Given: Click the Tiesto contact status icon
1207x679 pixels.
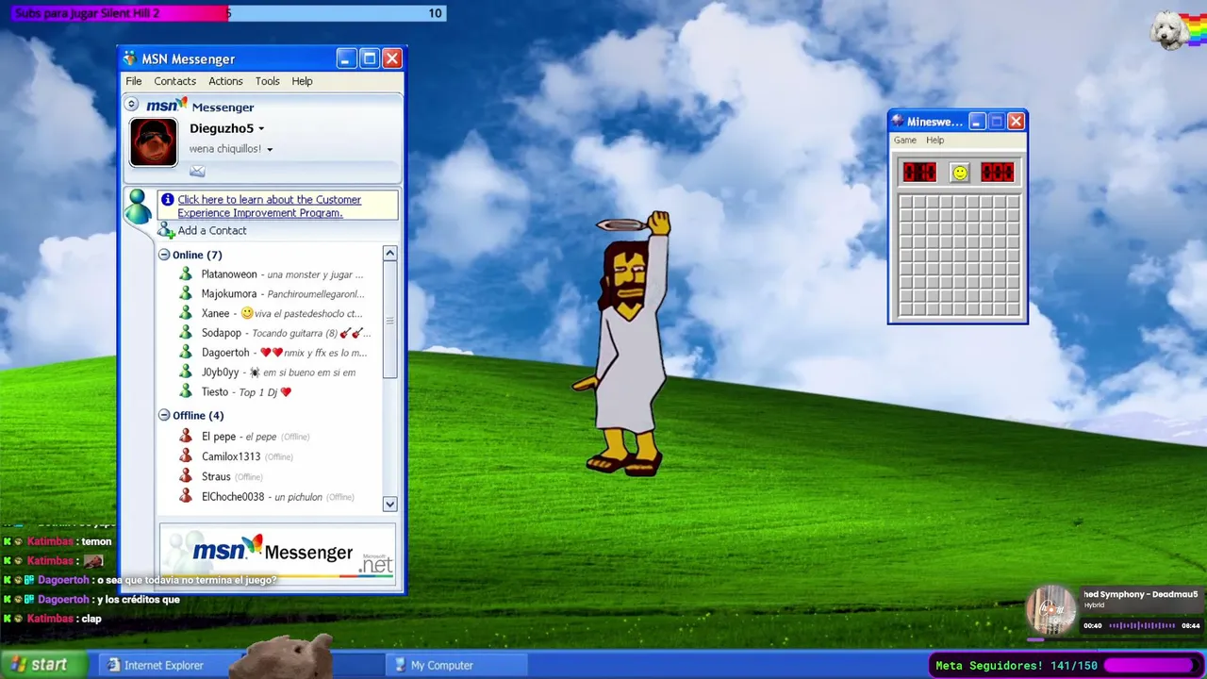Looking at the screenshot, I should [186, 391].
